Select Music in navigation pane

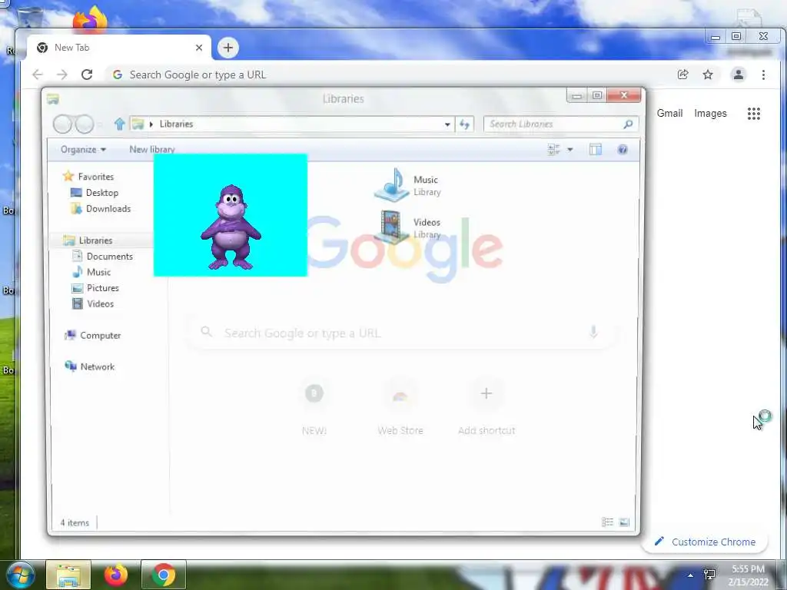point(91,272)
